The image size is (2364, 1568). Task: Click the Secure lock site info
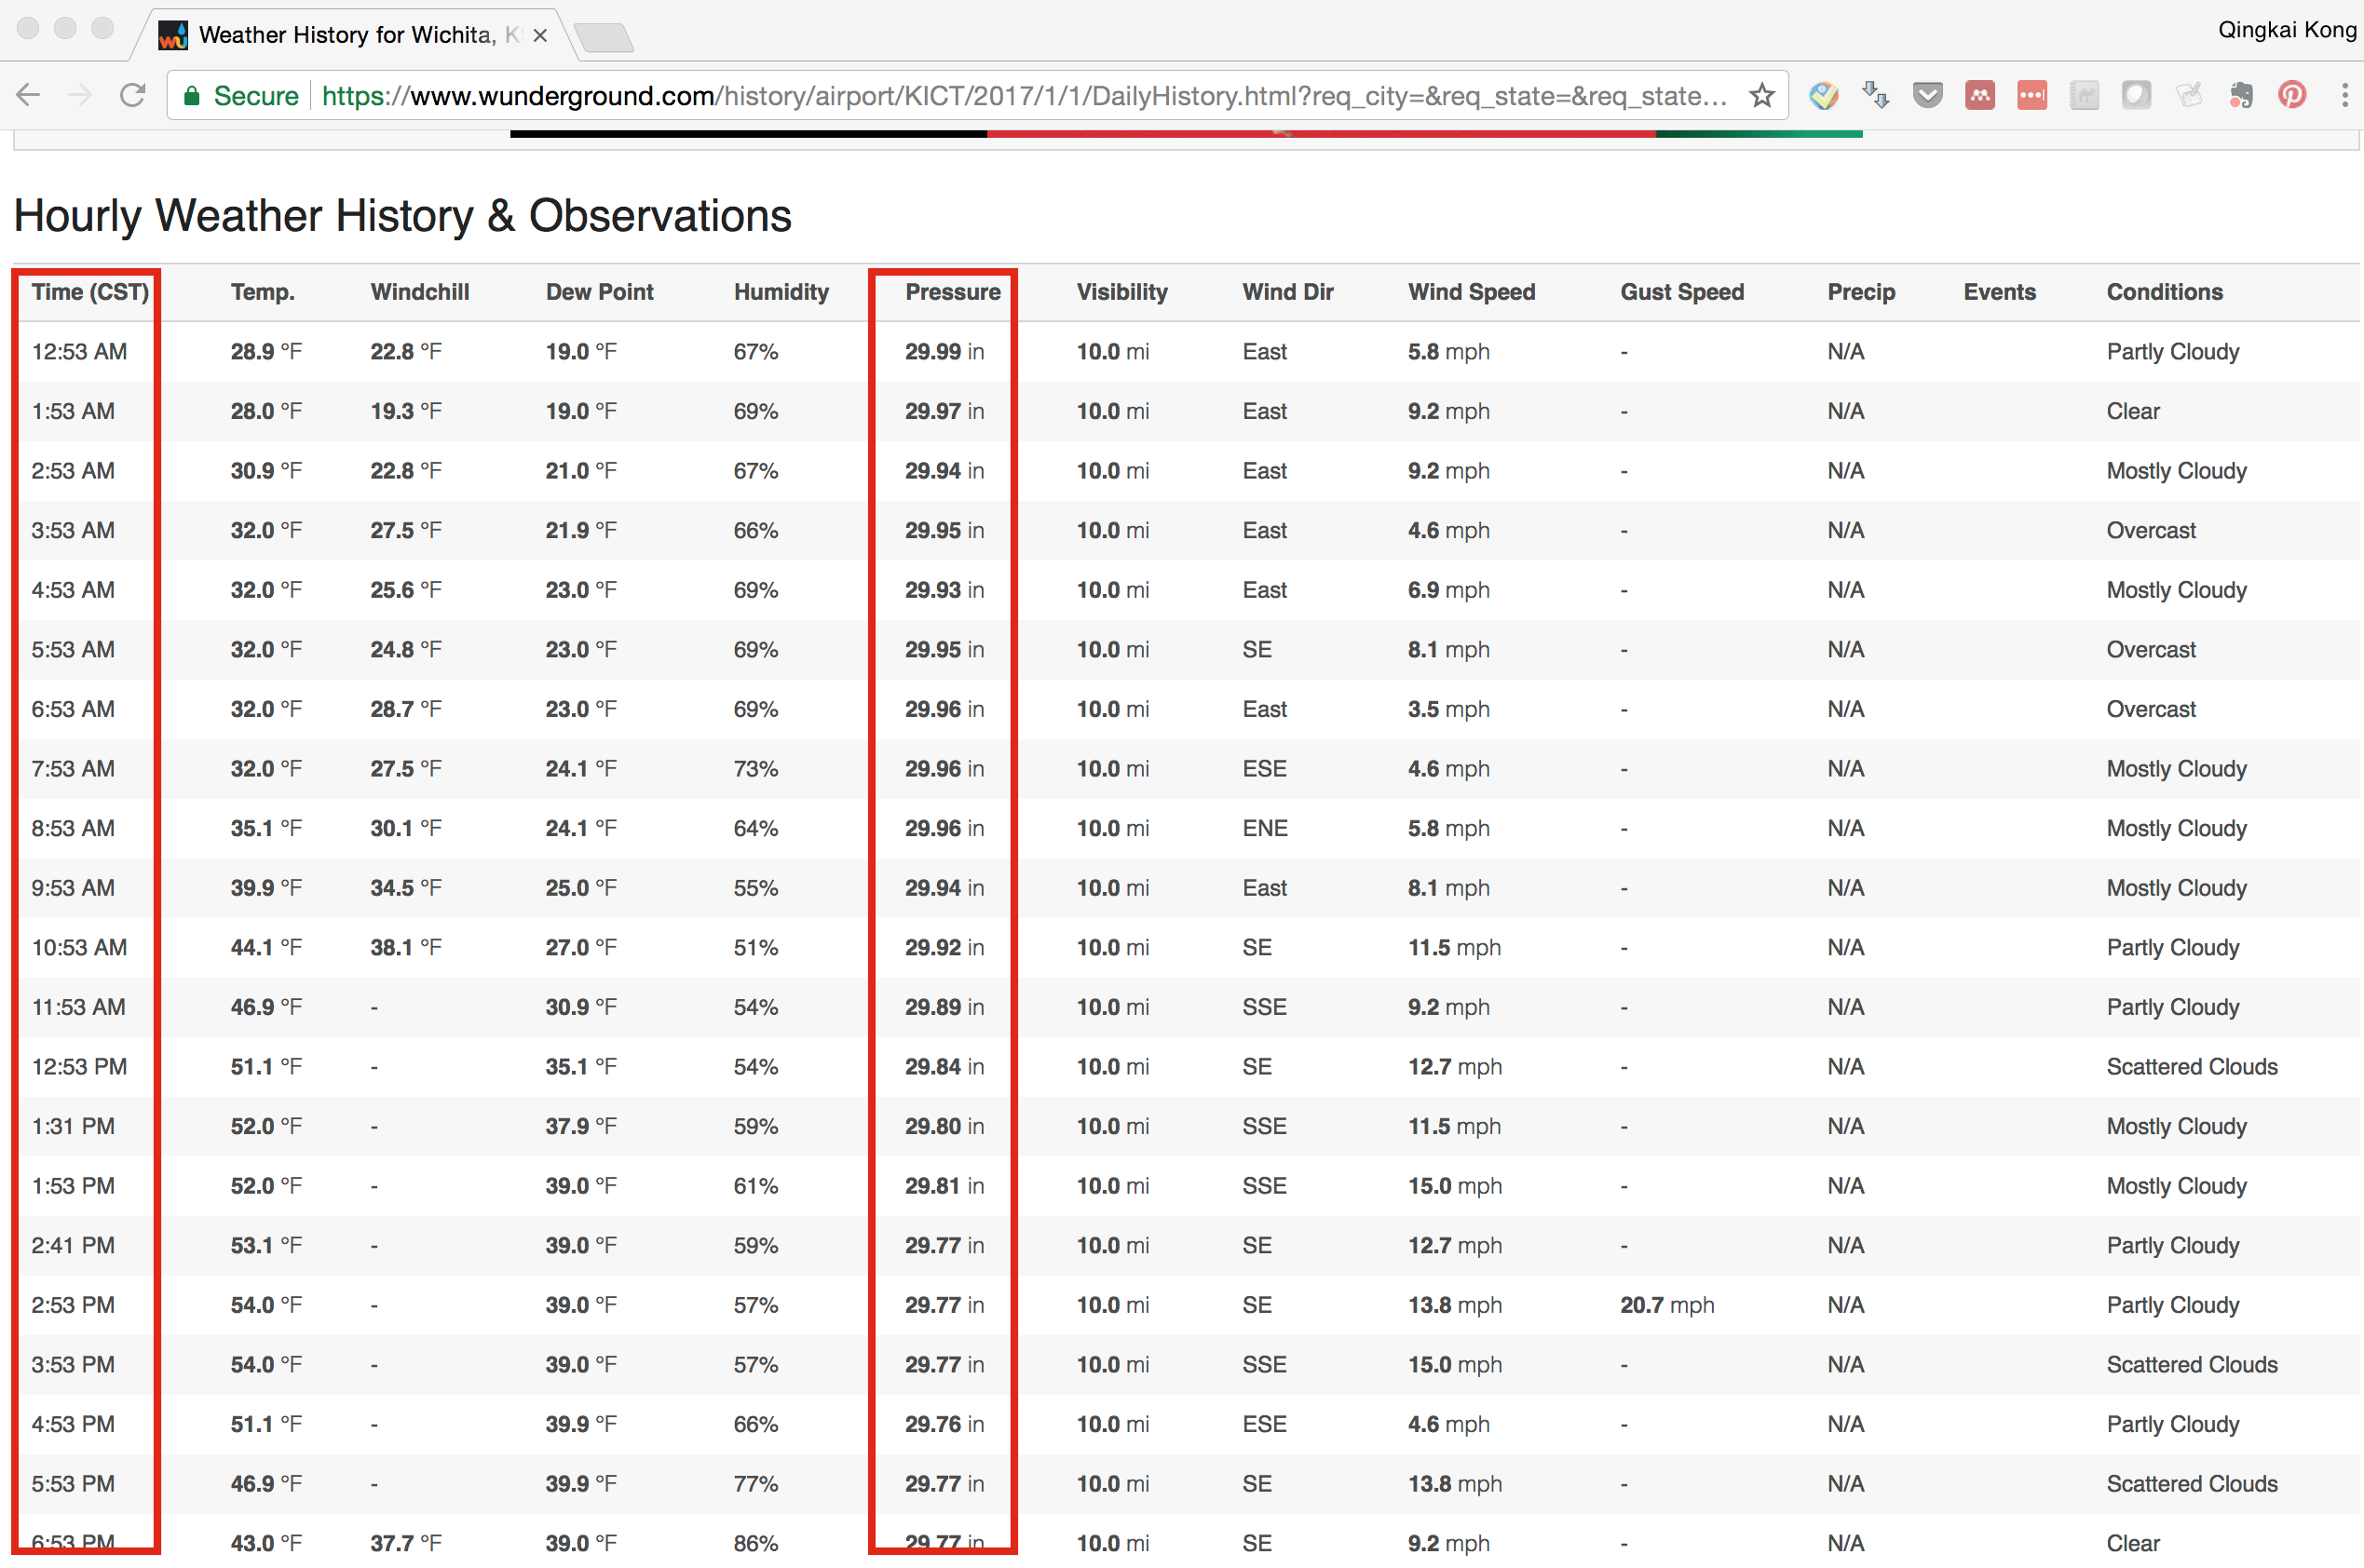(240, 96)
